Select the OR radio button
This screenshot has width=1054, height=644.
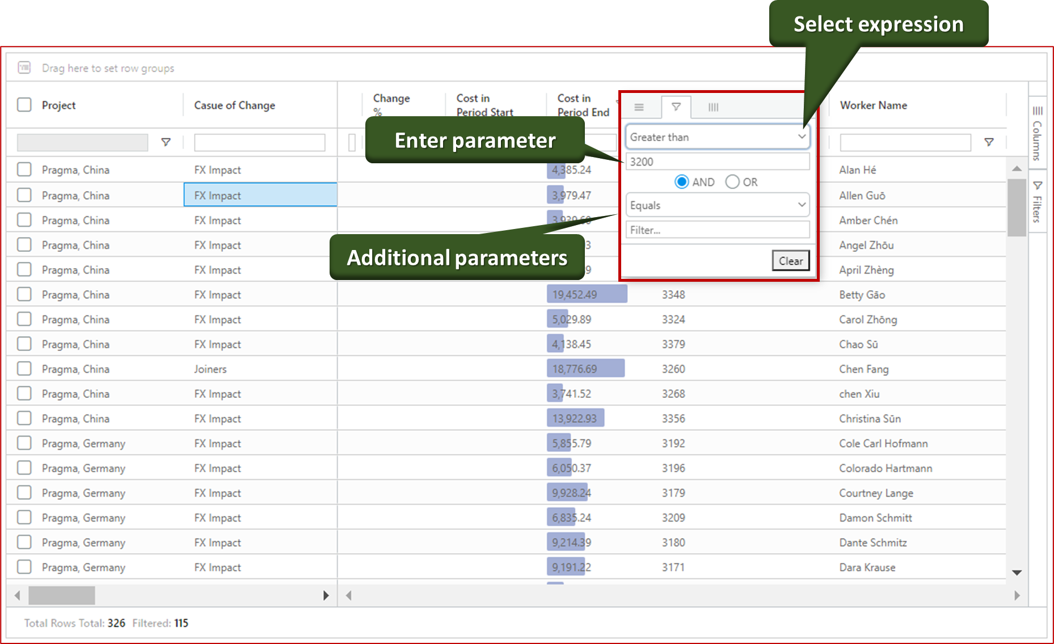coord(732,182)
